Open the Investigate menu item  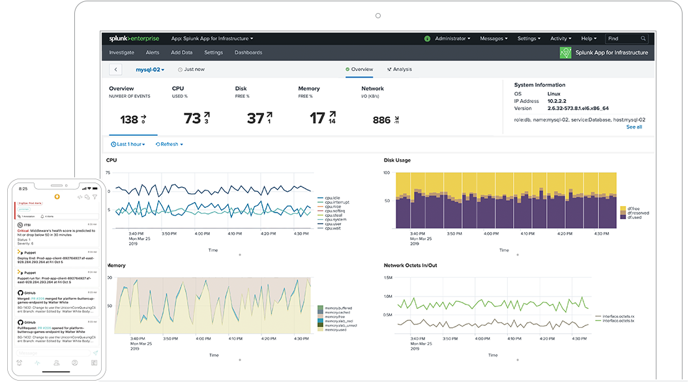point(122,52)
